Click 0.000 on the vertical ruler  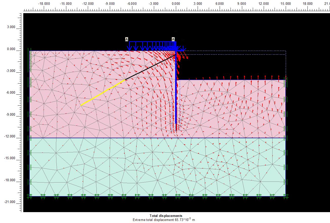[11, 49]
